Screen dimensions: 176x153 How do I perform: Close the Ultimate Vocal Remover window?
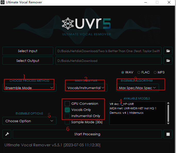169,2
